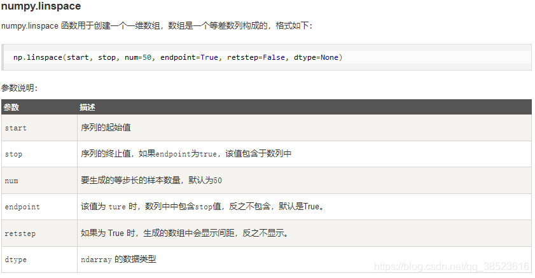Click retstep=False in the code snippet

[256, 57]
